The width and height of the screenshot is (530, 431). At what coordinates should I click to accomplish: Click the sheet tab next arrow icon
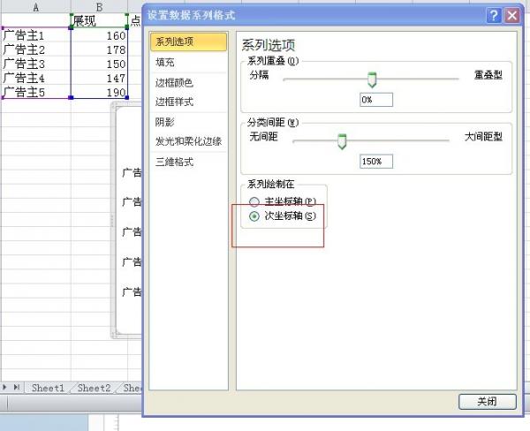[5, 387]
